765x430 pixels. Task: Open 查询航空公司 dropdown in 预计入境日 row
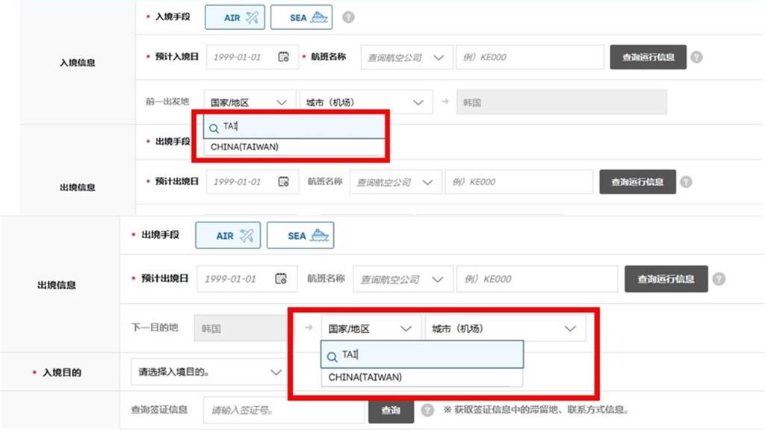click(406, 57)
